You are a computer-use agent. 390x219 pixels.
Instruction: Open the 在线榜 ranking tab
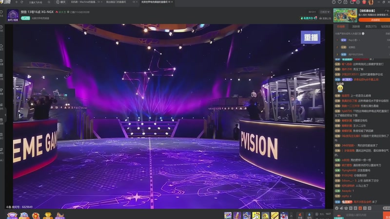(341, 26)
